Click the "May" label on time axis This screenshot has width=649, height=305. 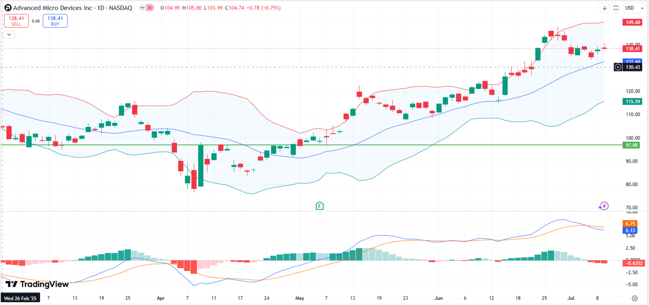click(x=300, y=298)
